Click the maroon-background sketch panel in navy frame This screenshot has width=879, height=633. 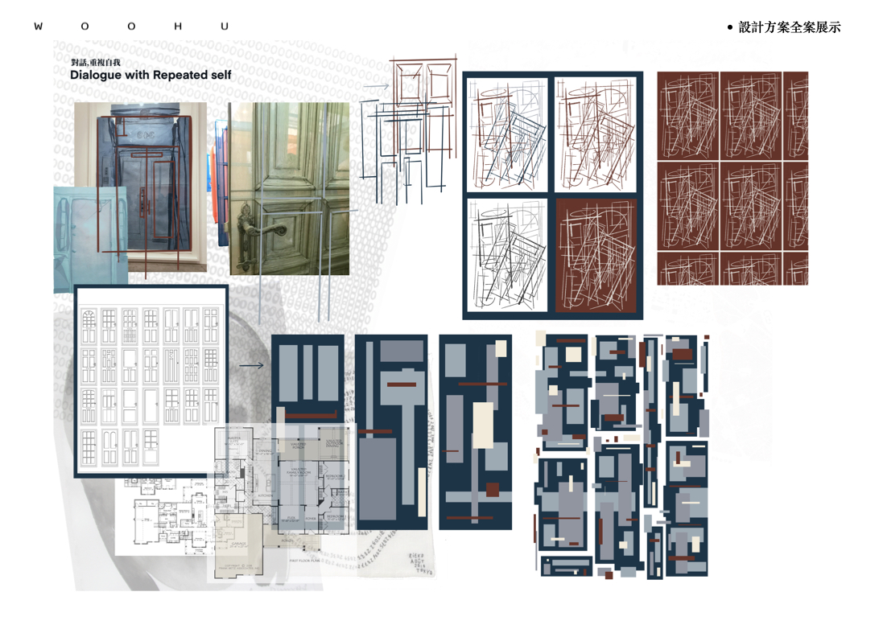coord(596,255)
